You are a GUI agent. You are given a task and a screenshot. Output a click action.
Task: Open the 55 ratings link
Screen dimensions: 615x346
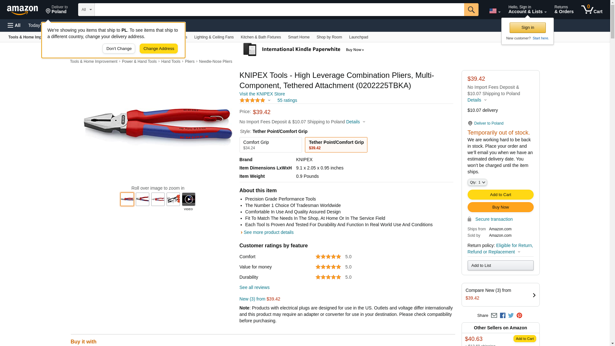tap(287, 100)
